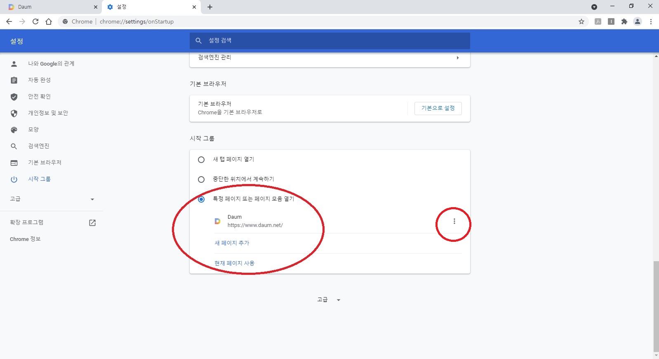This screenshot has height=359, width=659.
Task: Expand the 고급 section at page bottom
Action: pyautogui.click(x=329, y=300)
